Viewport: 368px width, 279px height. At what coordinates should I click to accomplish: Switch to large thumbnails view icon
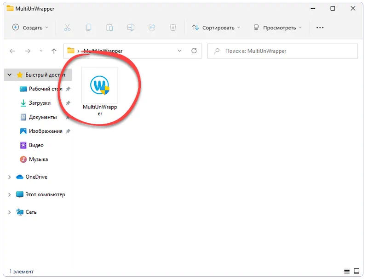pyautogui.click(x=356, y=271)
